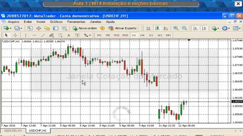
Task: Restore the inner chart window
Action: point(235,22)
